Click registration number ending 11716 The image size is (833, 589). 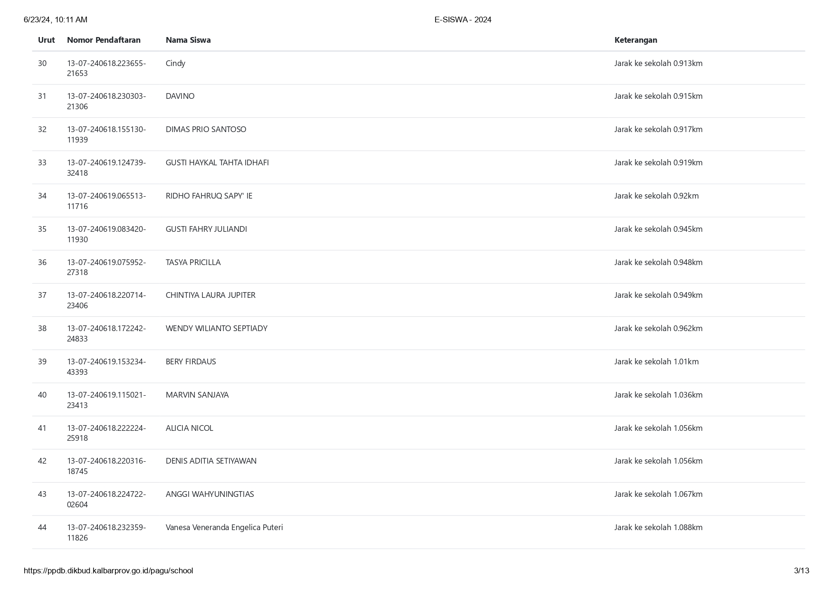[106, 201]
